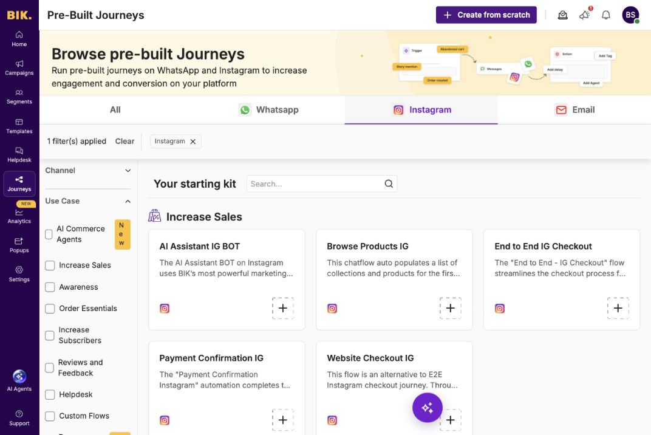Screen dimensions: 651x435
Task: Click the '1 filter(s) applied' text
Action: click(x=77, y=142)
